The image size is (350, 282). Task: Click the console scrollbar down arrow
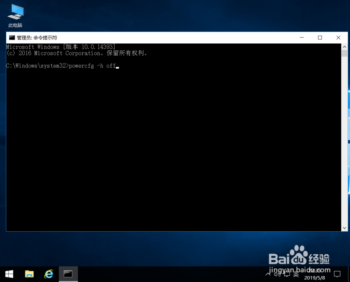(344, 228)
